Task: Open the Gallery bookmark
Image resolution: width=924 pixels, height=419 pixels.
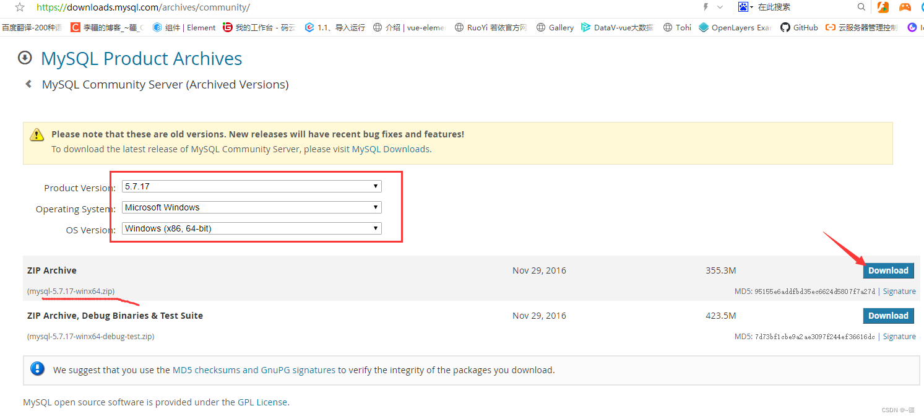Action: coord(555,27)
